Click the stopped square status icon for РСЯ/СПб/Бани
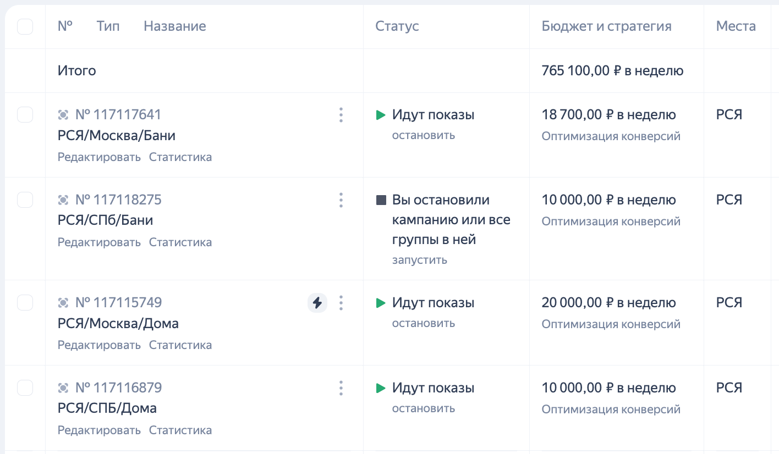779x454 pixels. pos(381,200)
